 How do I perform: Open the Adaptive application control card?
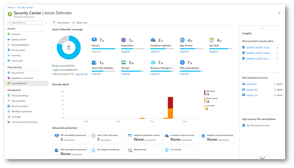click(144, 138)
